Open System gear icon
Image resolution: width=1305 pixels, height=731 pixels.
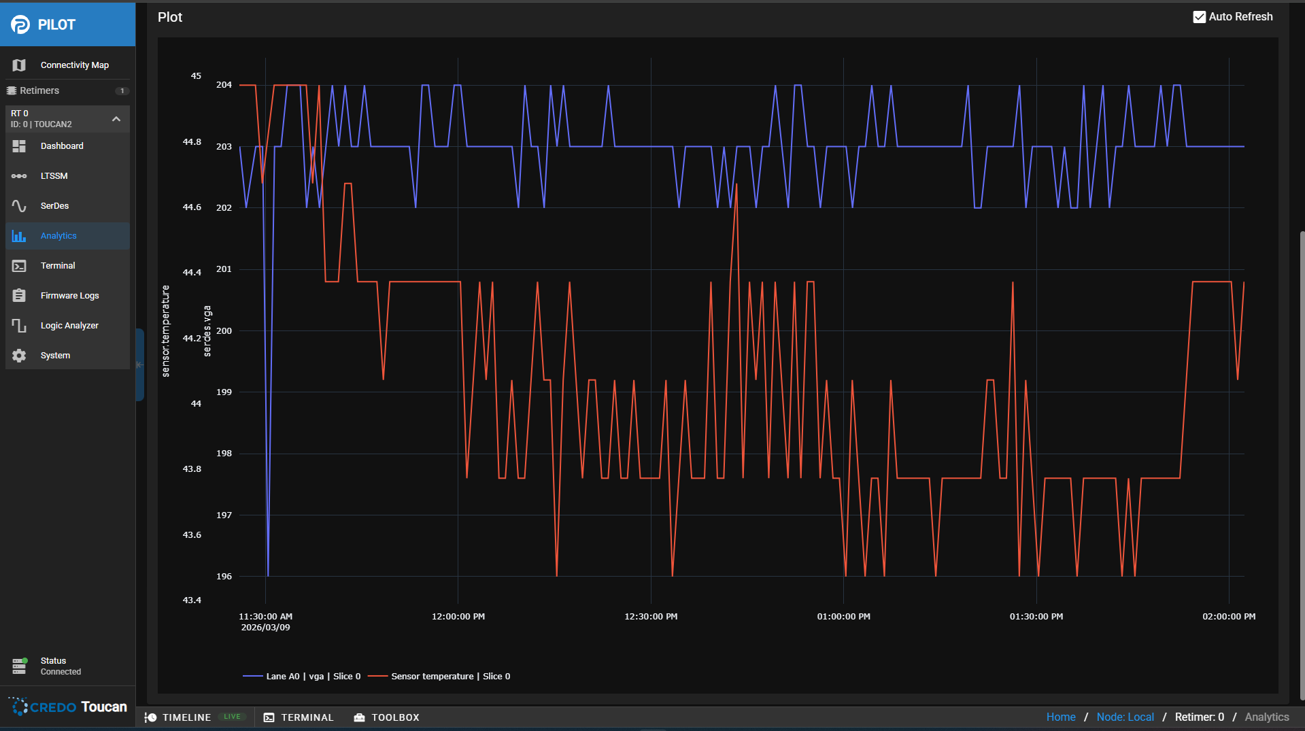click(19, 356)
